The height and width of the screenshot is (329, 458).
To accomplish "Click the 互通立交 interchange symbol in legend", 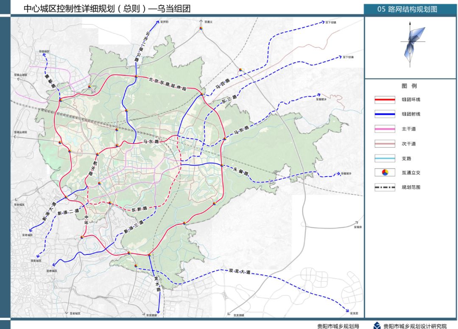I will [x=385, y=172].
